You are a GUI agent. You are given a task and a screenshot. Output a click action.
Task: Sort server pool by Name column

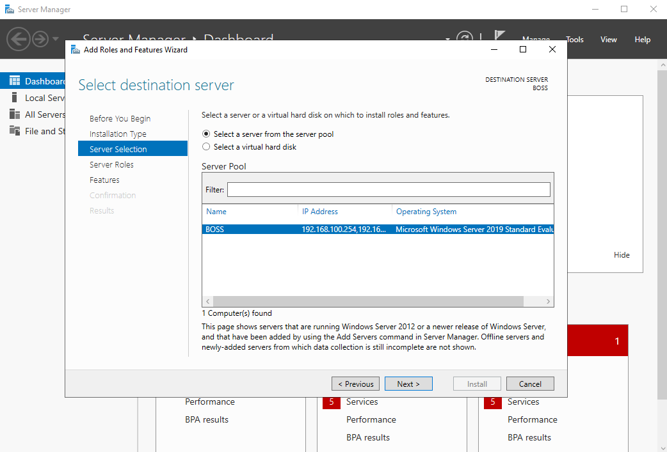[216, 212]
